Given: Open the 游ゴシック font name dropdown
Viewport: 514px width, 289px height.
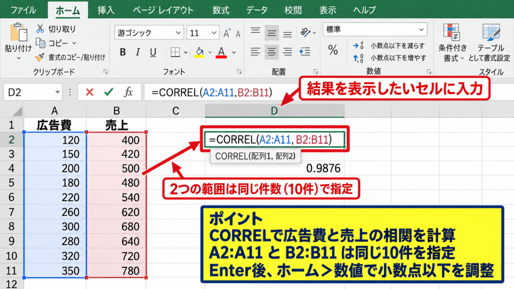Looking at the screenshot, I should point(177,33).
